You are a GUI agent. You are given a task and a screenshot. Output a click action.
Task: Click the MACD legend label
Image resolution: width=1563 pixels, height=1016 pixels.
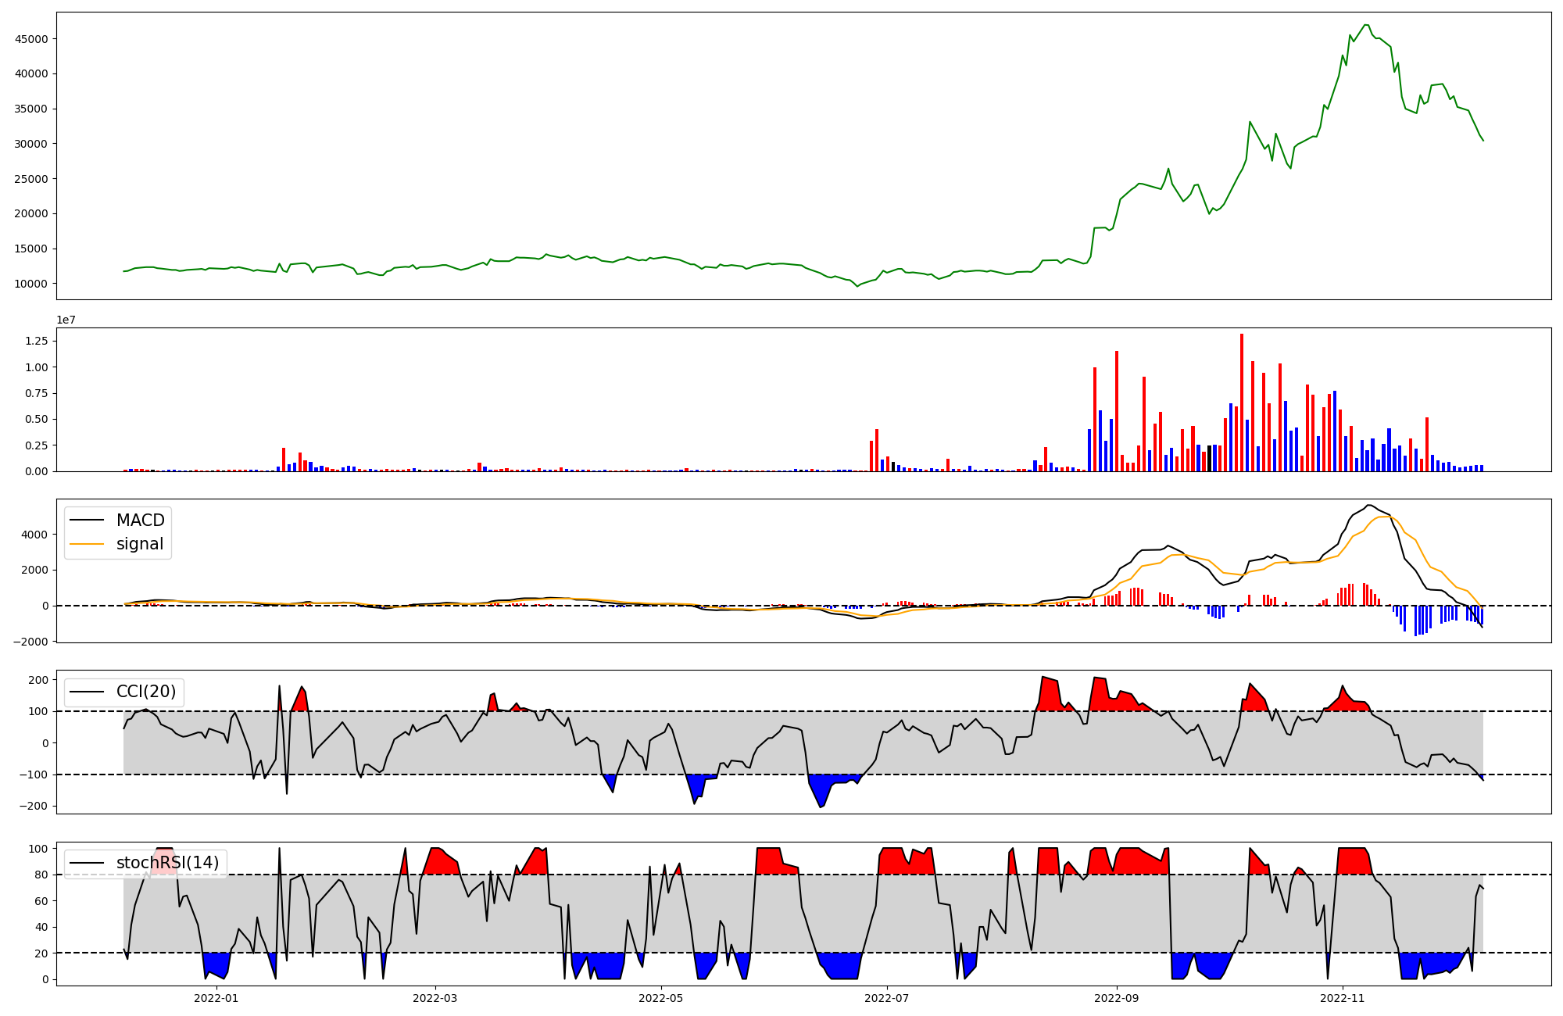point(140,521)
